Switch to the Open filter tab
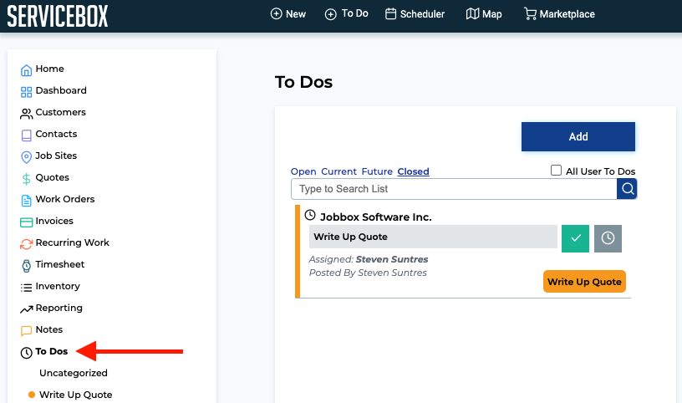The width and height of the screenshot is (682, 403). (303, 171)
